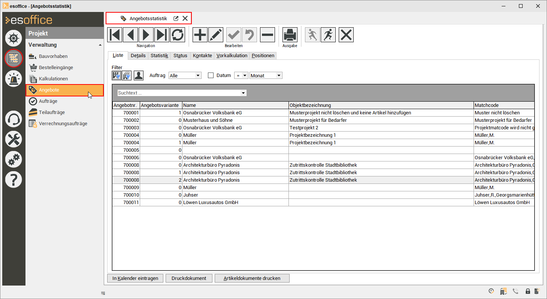547x299 pixels.
Task: Open Angebote in the sidebar
Action: click(64, 90)
